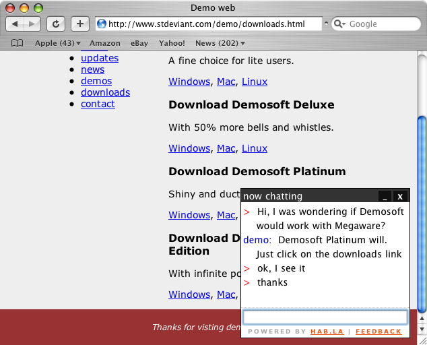Open the Yahoo! bookmark

pos(172,43)
